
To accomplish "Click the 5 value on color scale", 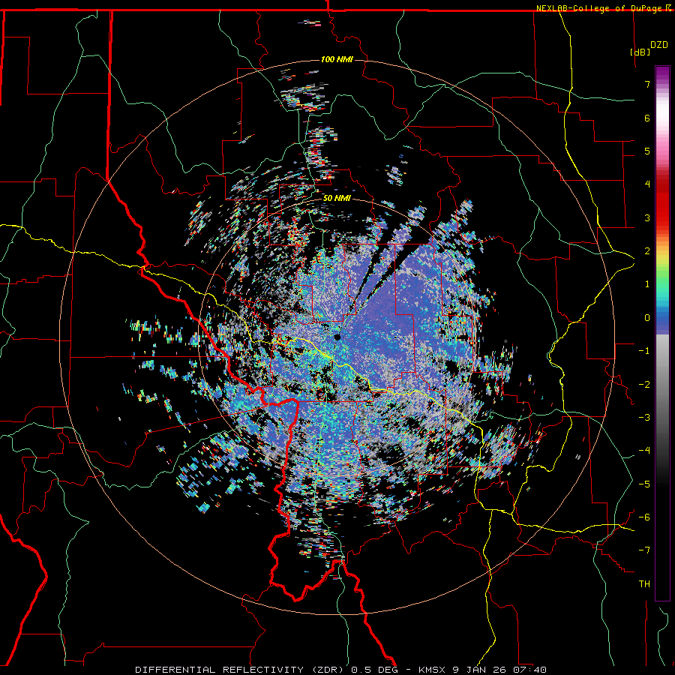I will [647, 151].
